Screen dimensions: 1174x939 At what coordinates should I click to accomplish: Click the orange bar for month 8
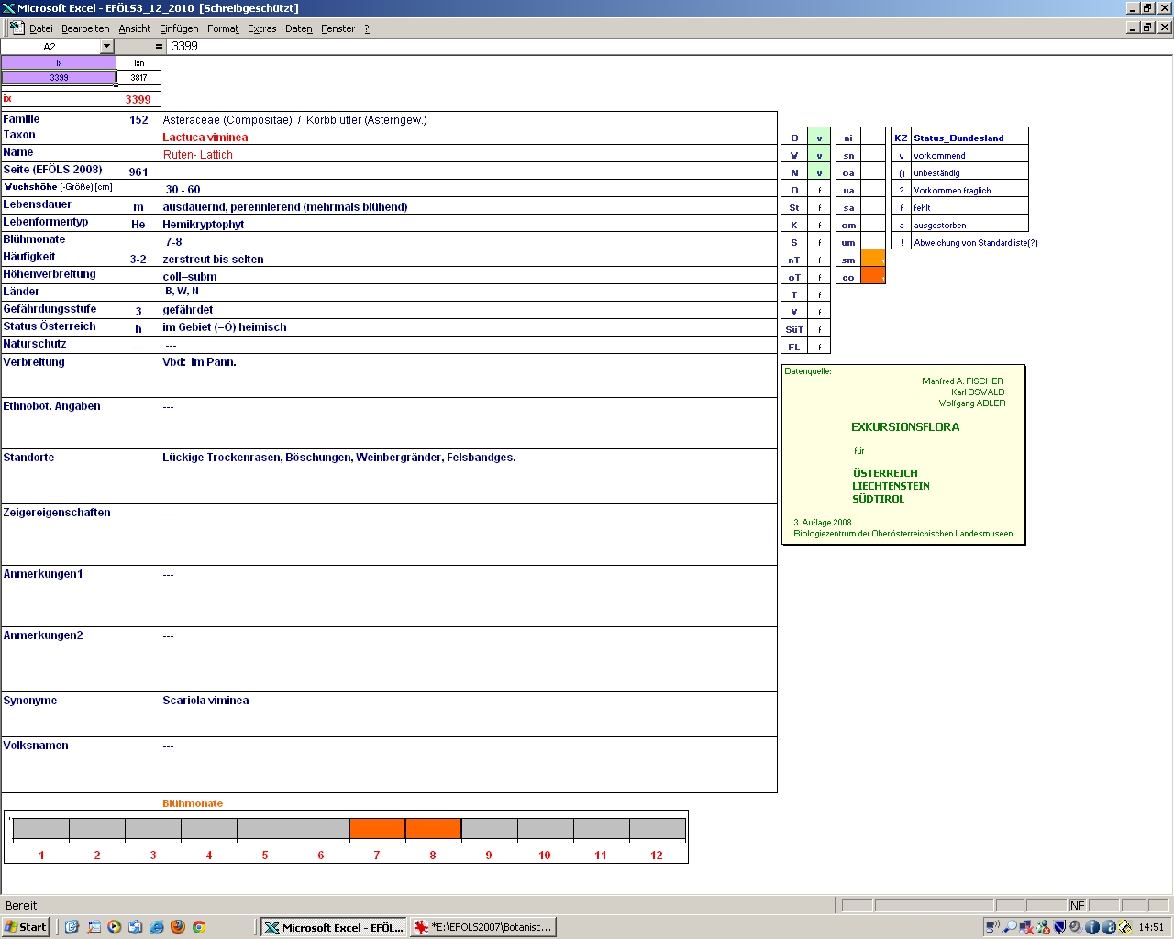(x=433, y=828)
